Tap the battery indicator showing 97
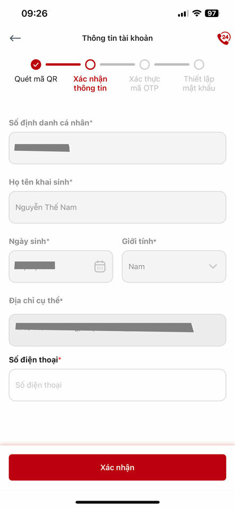This screenshot has width=235, height=508. (212, 13)
